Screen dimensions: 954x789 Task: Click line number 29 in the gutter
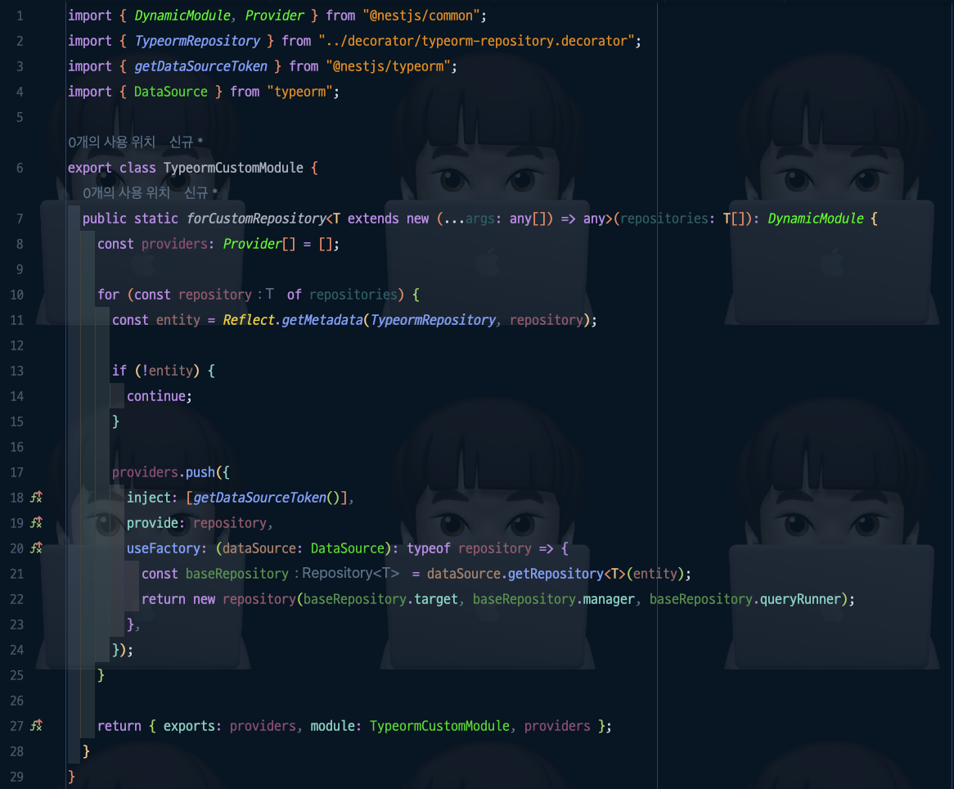(x=17, y=777)
